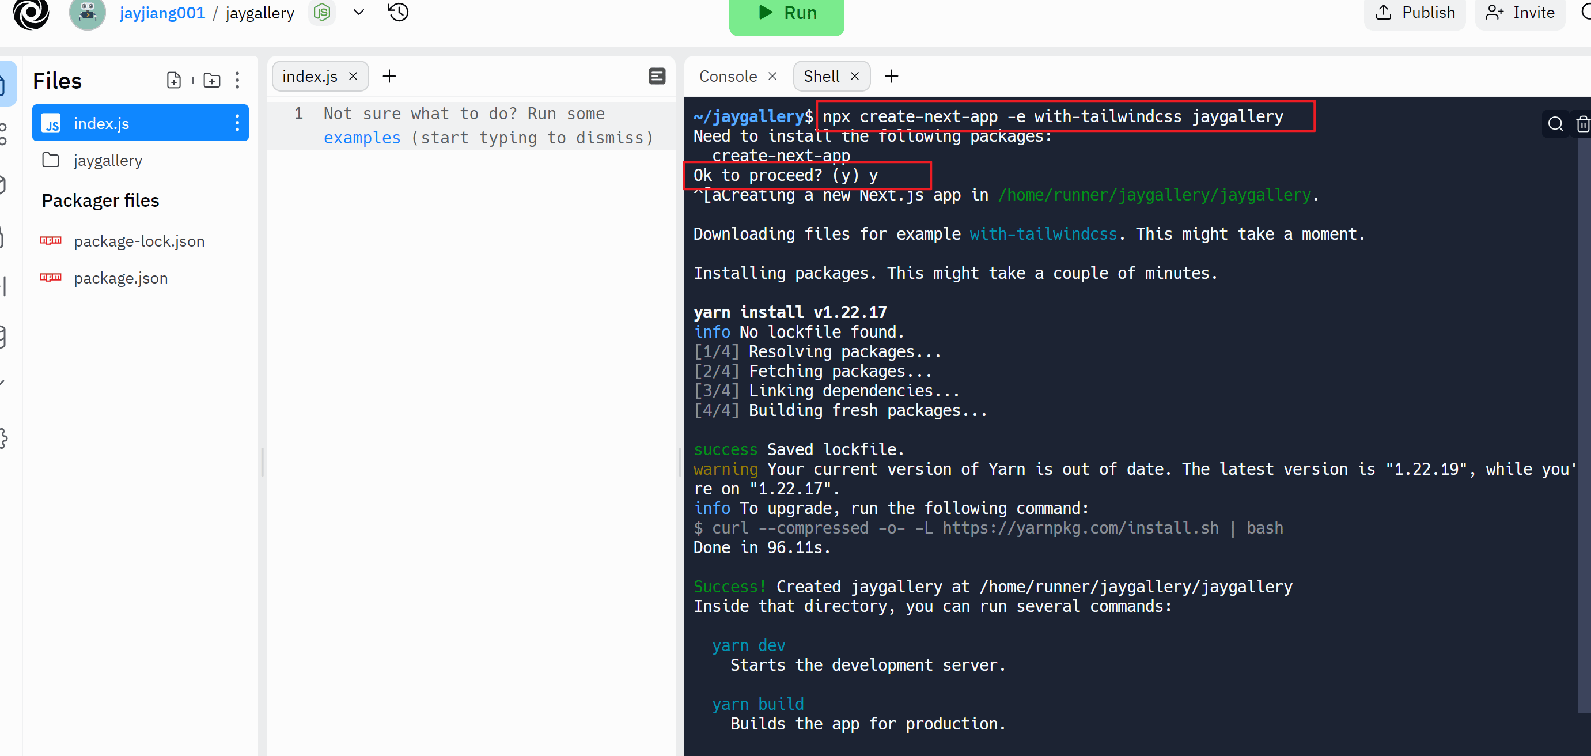Create a new folder using the add folder icon
The image size is (1591, 756).
point(212,80)
